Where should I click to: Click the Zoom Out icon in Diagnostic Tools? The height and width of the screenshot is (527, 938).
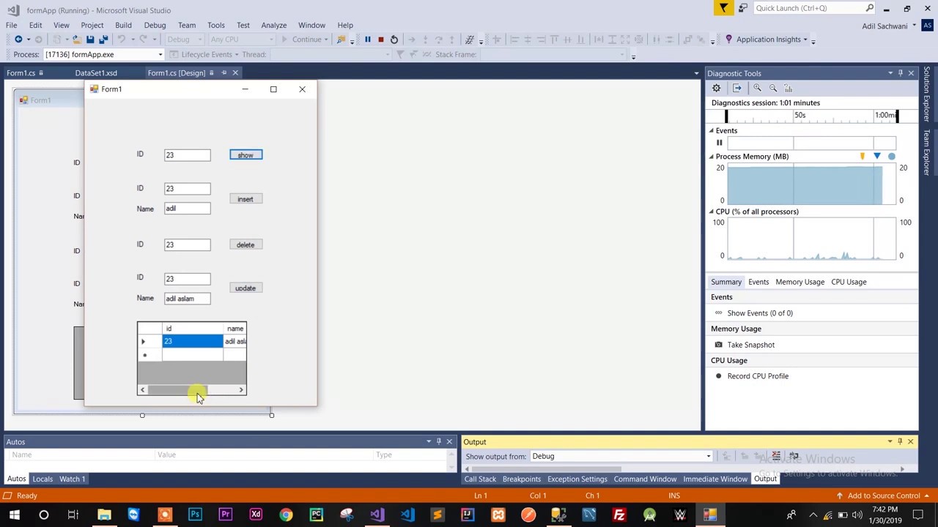click(772, 88)
